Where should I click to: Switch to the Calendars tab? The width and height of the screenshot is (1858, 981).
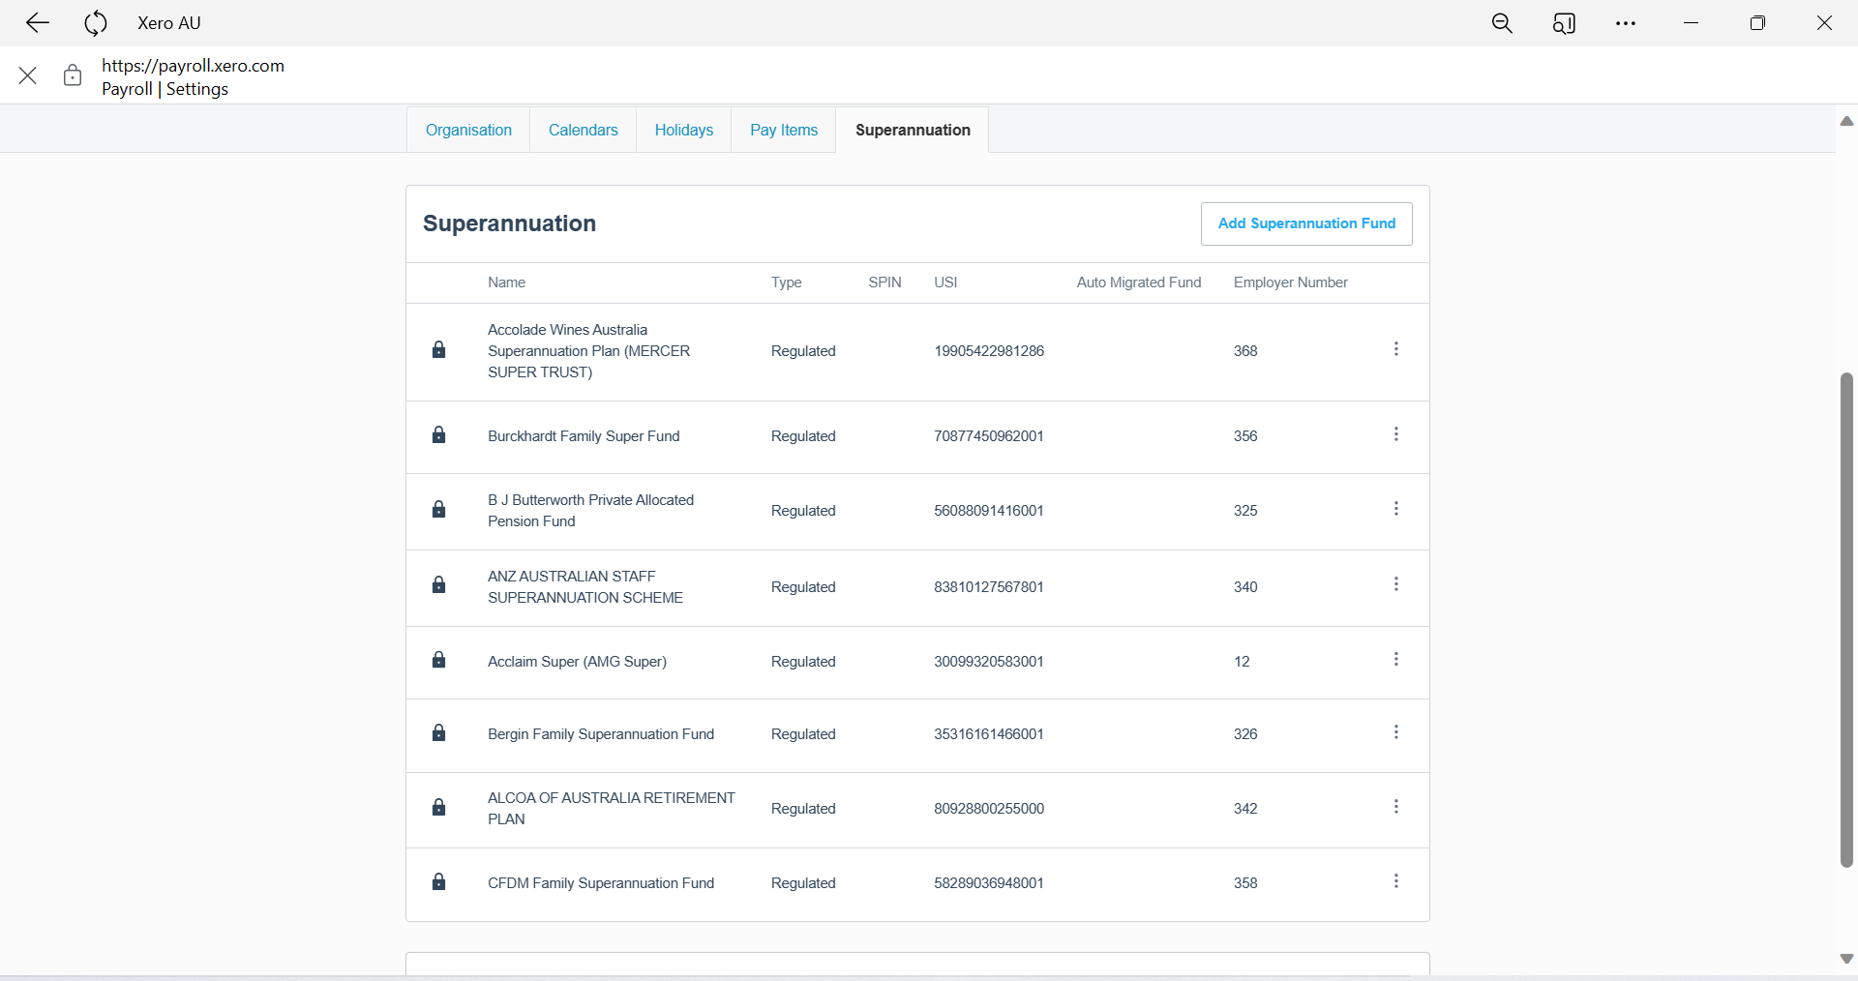(583, 130)
